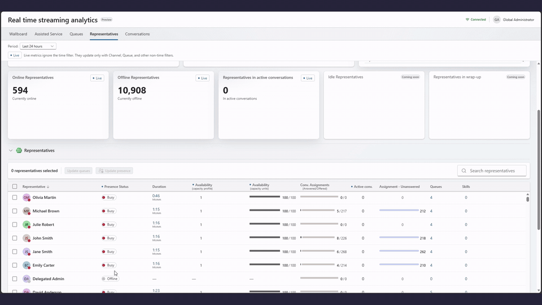The image size is (542, 305).
Task: Click the page vertical scrollbar
Action: coord(539,169)
